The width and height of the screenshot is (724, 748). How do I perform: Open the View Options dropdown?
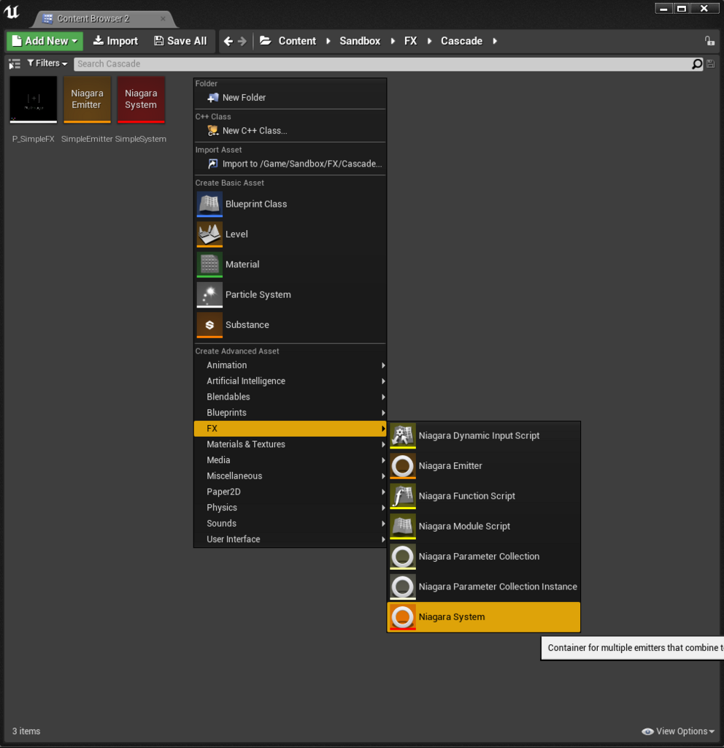tap(679, 731)
